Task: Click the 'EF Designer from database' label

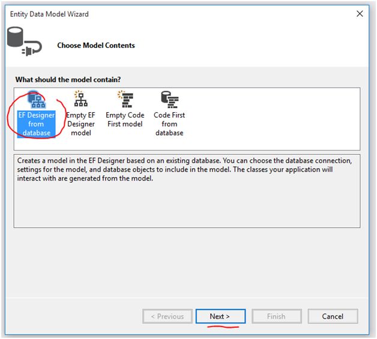Action: (x=37, y=124)
